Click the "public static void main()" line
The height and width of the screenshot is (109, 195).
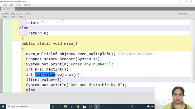click(x=49, y=44)
